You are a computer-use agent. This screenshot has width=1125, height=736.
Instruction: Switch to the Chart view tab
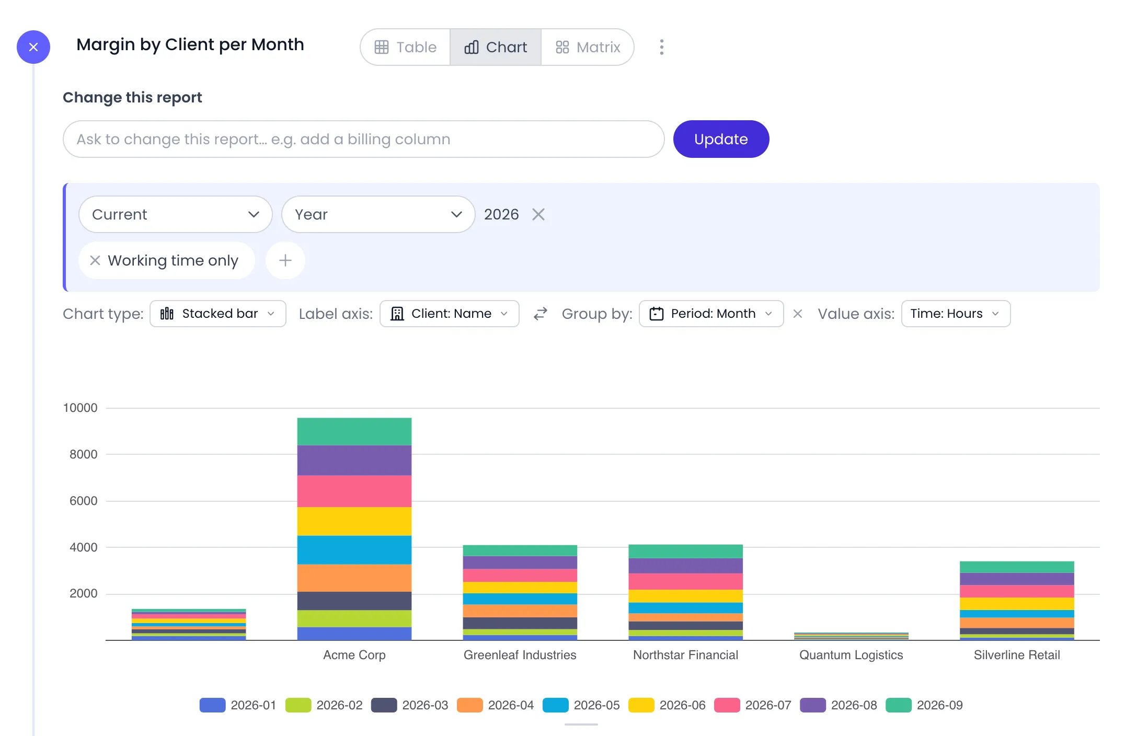point(496,47)
